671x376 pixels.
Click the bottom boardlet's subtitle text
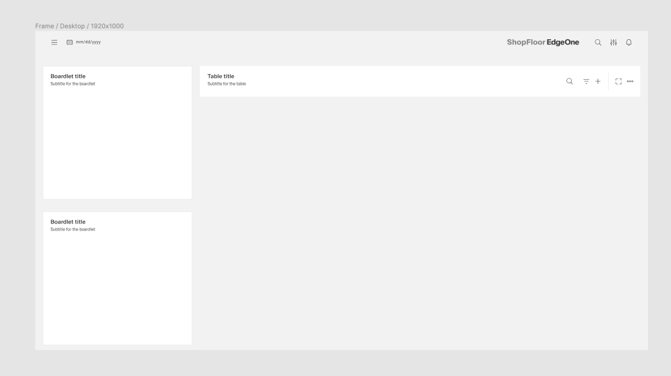73,229
